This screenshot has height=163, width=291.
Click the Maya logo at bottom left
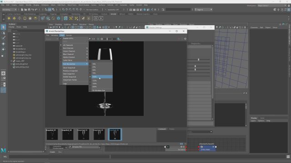pyautogui.click(x=3, y=150)
